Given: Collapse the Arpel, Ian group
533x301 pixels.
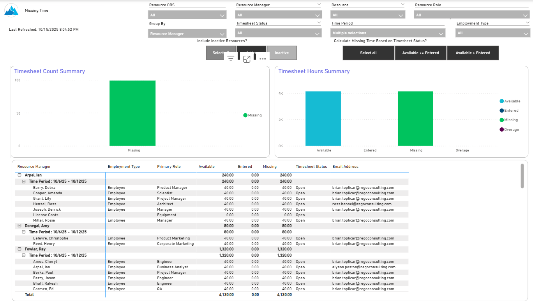Looking at the screenshot, I should tap(19, 175).
